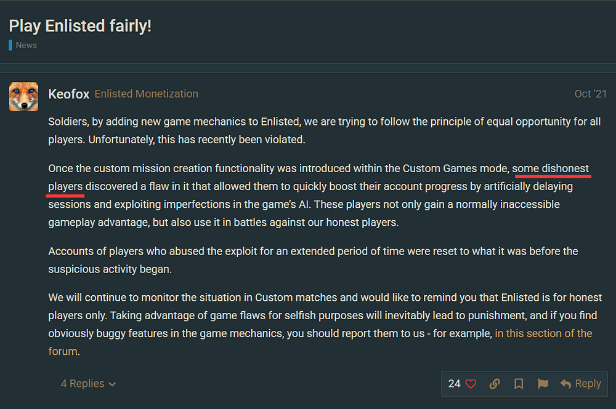This screenshot has height=409, width=616.
Task: Bookmark this post
Action: click(519, 384)
